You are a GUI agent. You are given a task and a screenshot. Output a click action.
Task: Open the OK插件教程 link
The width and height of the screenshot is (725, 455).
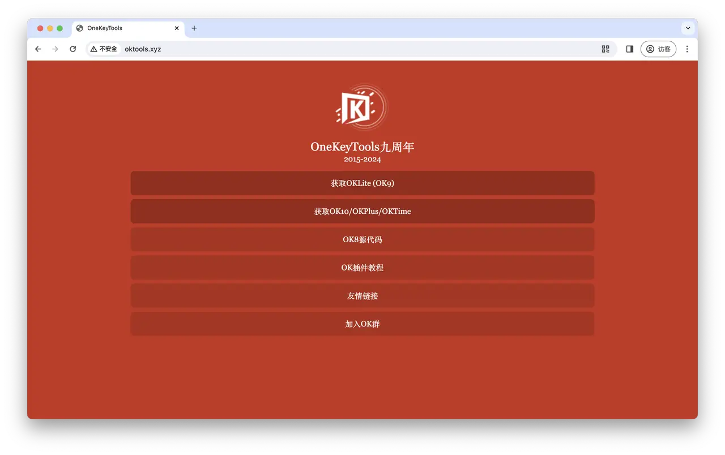pos(362,268)
